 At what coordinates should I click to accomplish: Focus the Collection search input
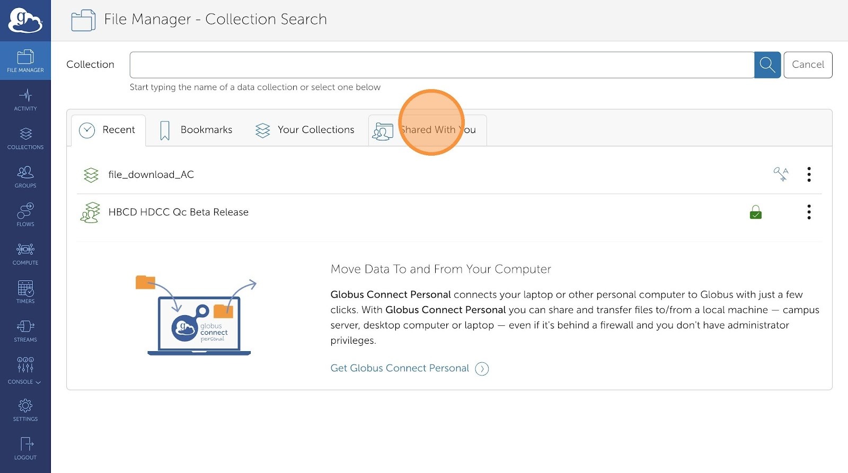tap(442, 65)
